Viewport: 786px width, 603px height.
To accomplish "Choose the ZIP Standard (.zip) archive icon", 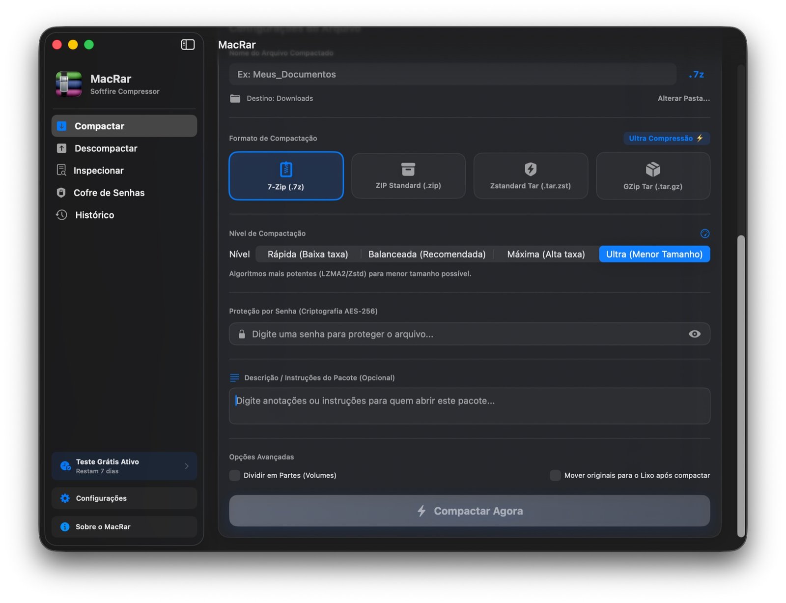I will [408, 169].
